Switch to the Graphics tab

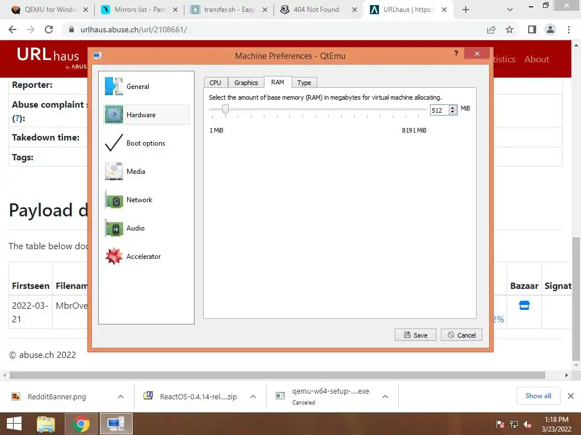246,83
